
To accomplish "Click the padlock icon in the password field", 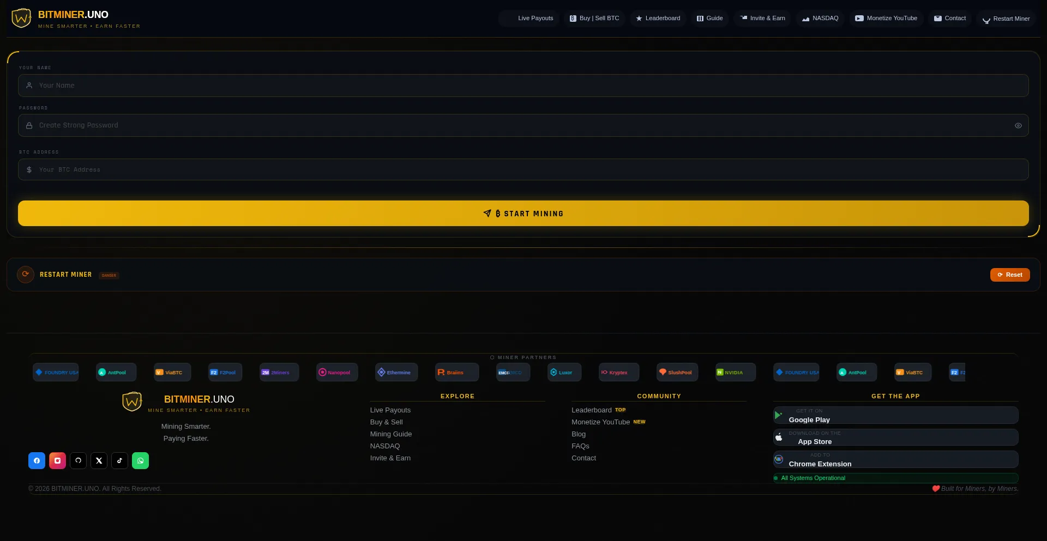I will click(x=29, y=125).
